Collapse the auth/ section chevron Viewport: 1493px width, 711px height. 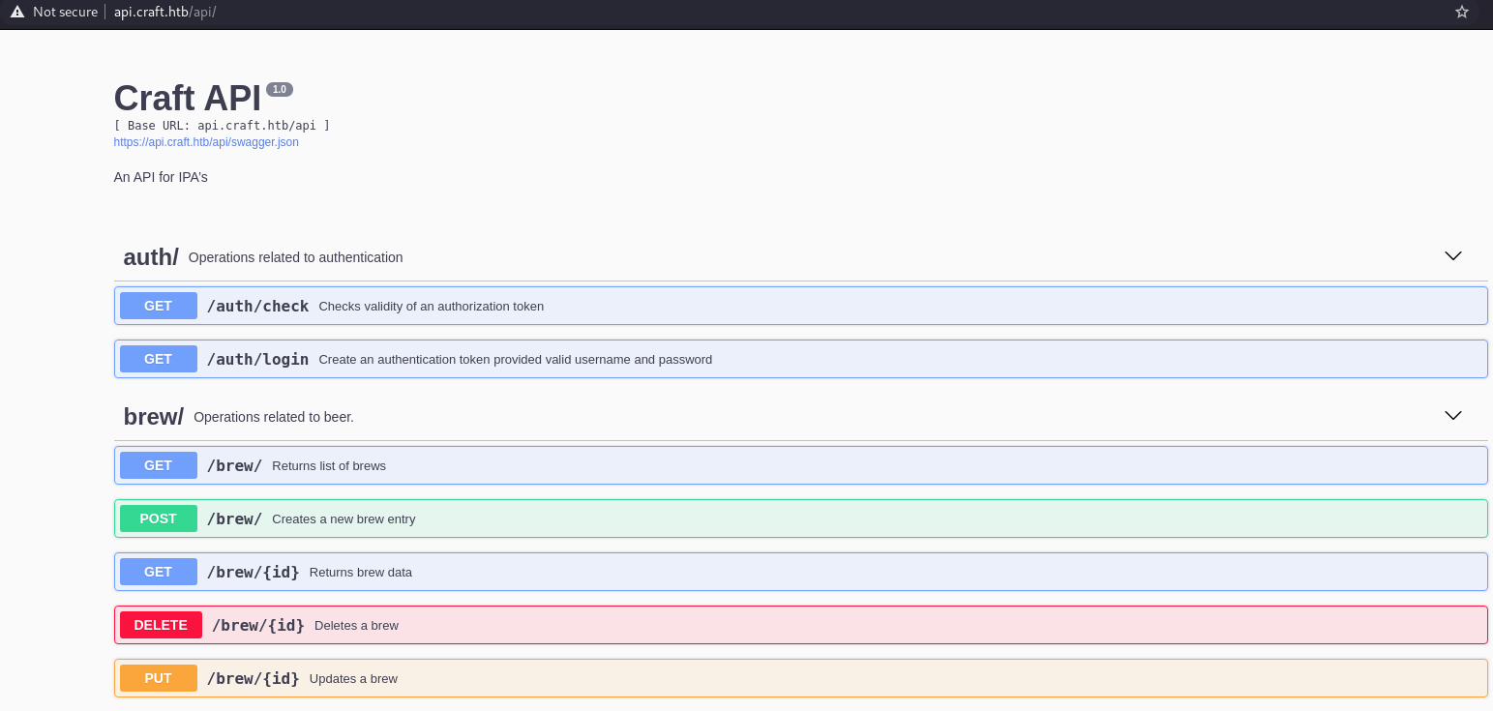1452,256
